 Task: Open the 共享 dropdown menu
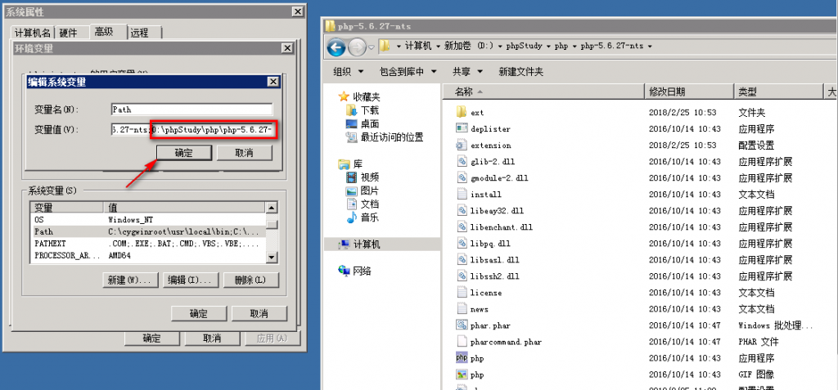point(467,72)
